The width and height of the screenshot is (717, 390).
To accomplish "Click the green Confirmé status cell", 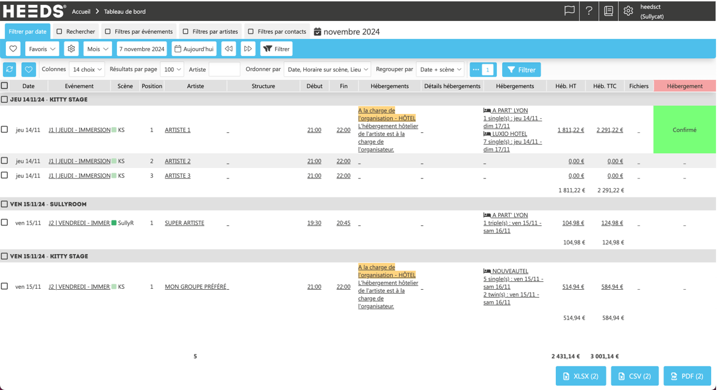I will (684, 130).
